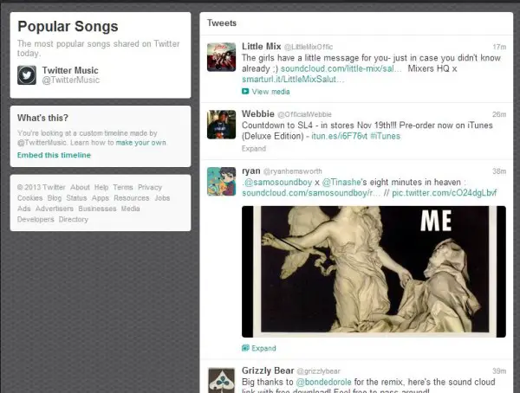Screen dimensions: 520x393
Task: Click the @Tinashe mention
Action: 341,183
